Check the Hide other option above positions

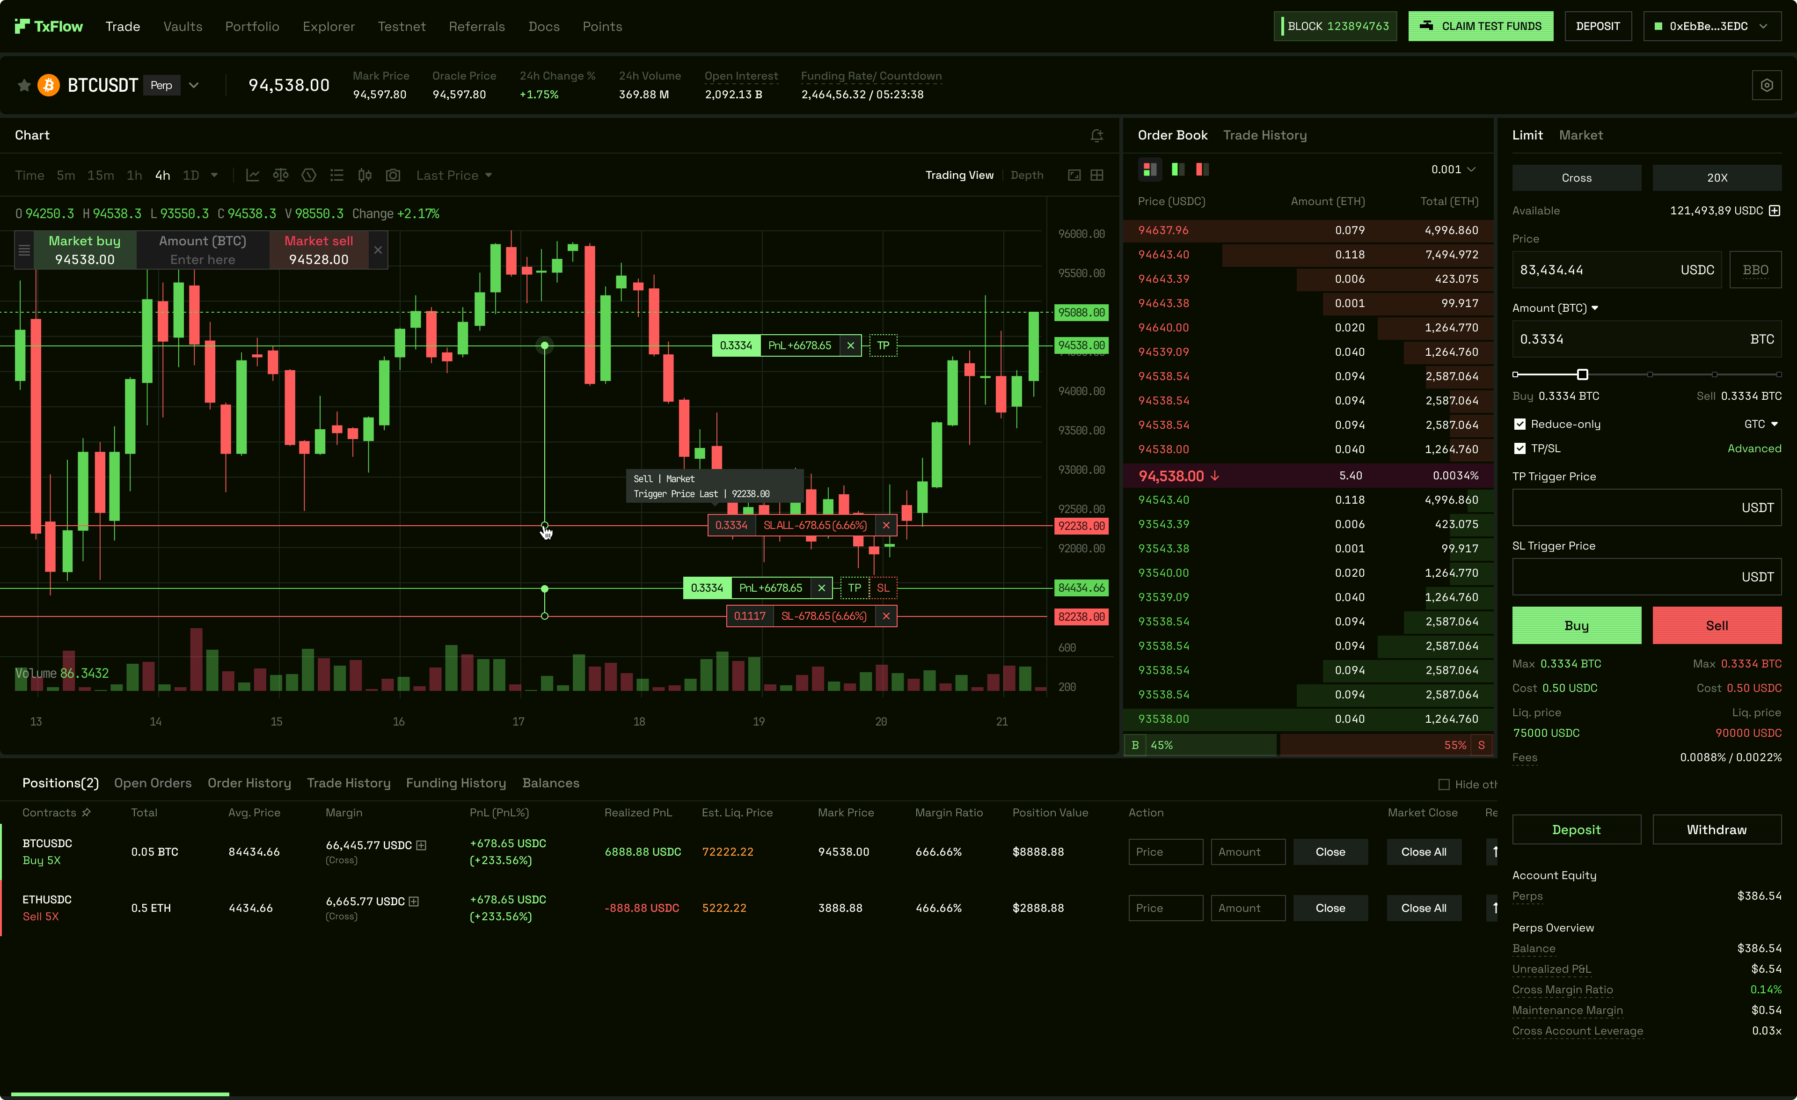[x=1445, y=784]
